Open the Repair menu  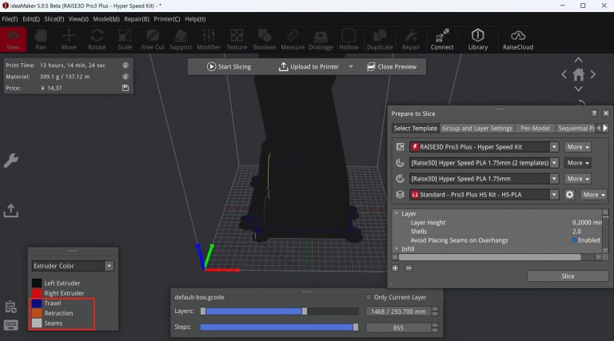coord(137,19)
